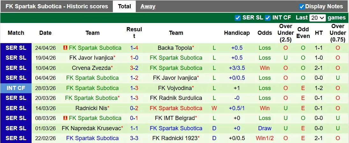Open the Radnicki Nis team link
The image size is (349, 143).
click(91, 108)
